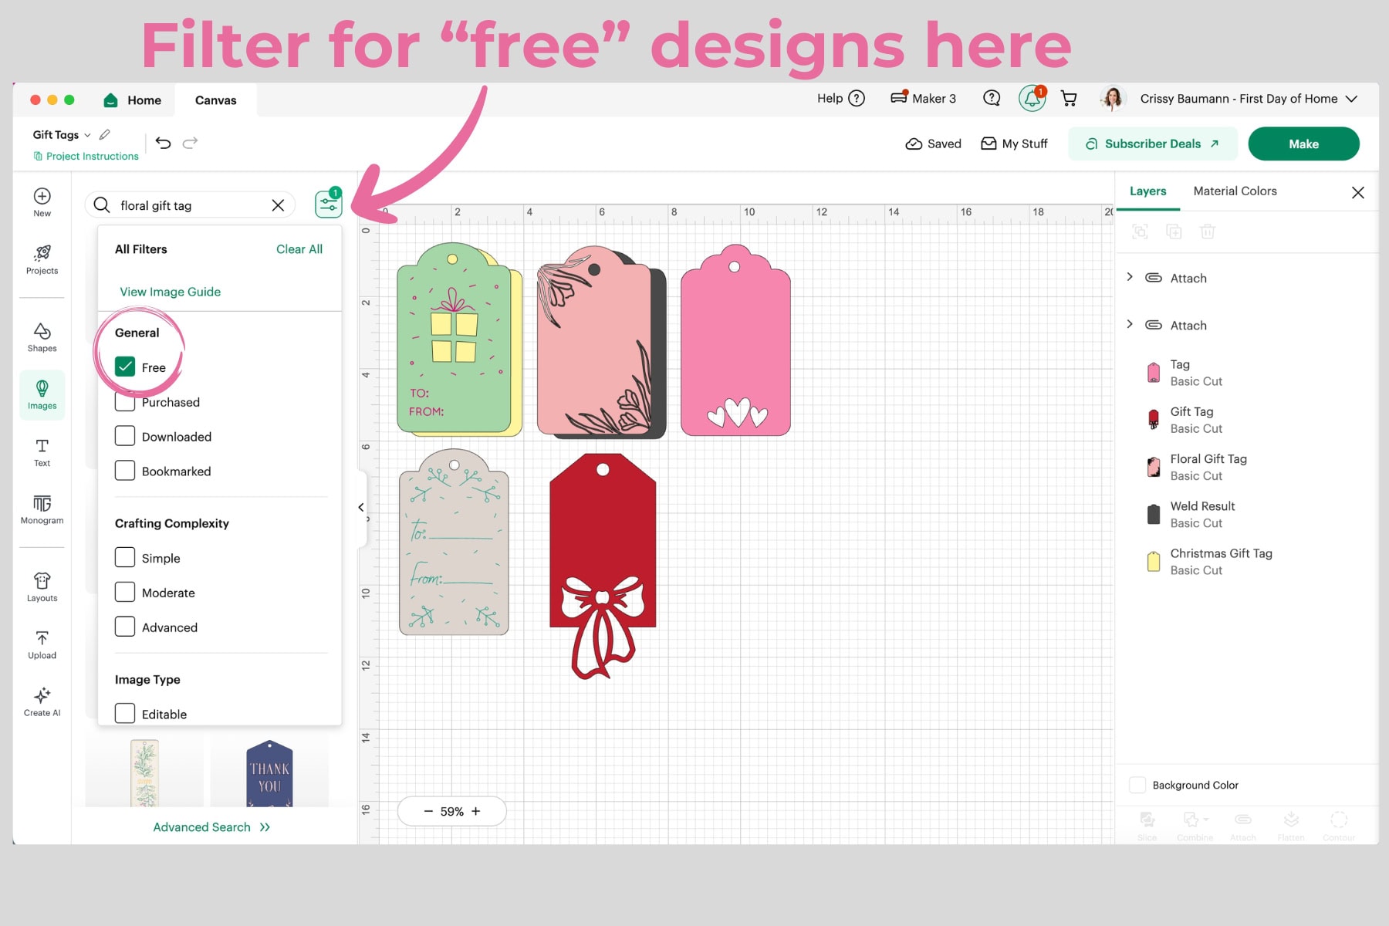Check the Editable image type

click(125, 713)
